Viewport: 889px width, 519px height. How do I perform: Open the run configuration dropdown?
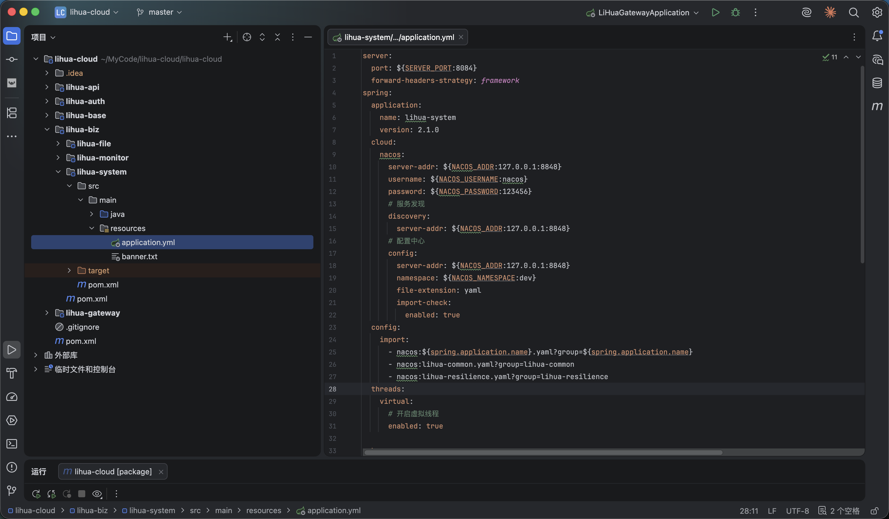pyautogui.click(x=642, y=12)
